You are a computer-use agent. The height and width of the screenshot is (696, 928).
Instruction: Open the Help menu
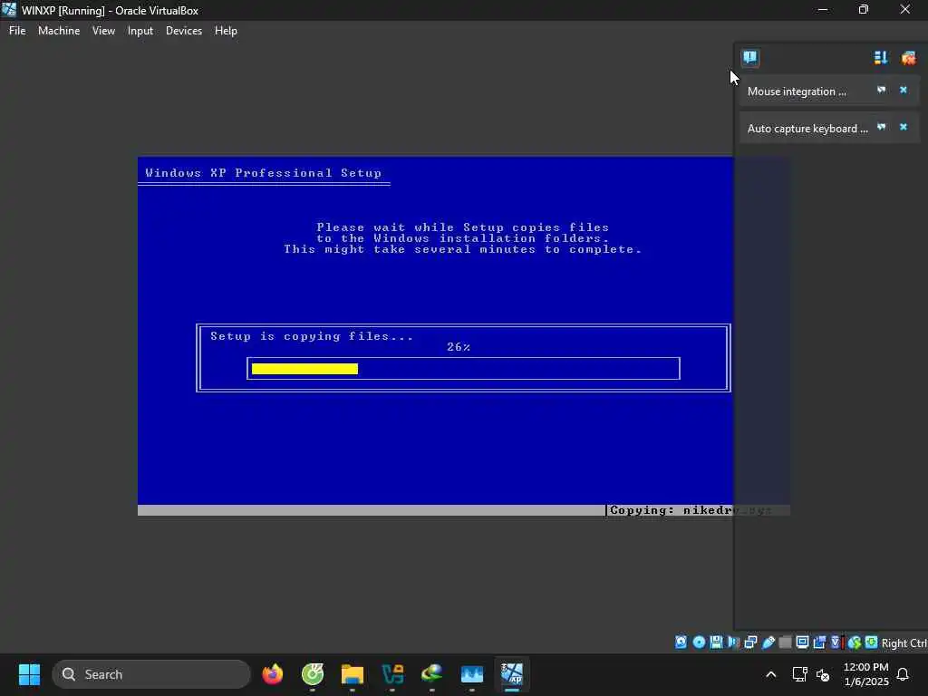pos(226,31)
